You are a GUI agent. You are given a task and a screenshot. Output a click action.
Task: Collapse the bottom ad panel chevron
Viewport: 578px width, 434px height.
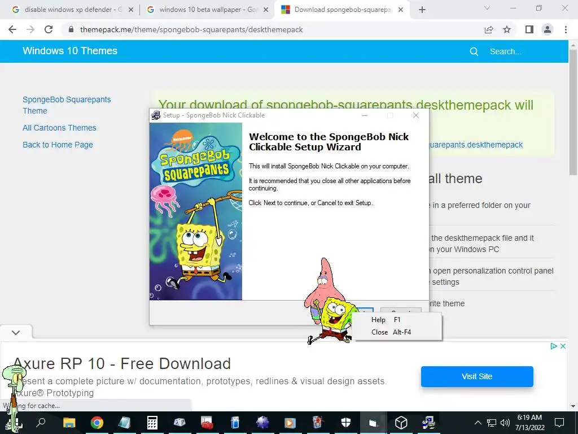coord(16,332)
